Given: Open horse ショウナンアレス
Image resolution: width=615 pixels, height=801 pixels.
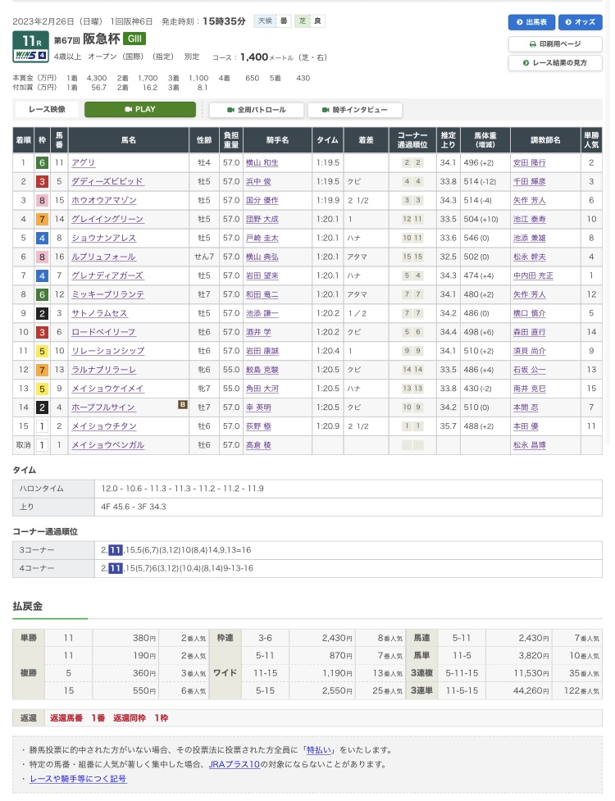Looking at the screenshot, I should coord(103,238).
